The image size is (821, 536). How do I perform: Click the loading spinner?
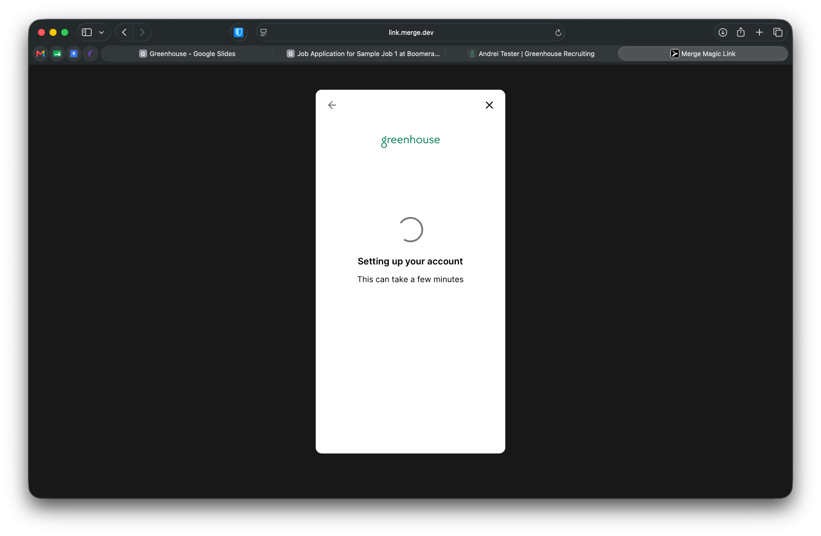pyautogui.click(x=410, y=230)
